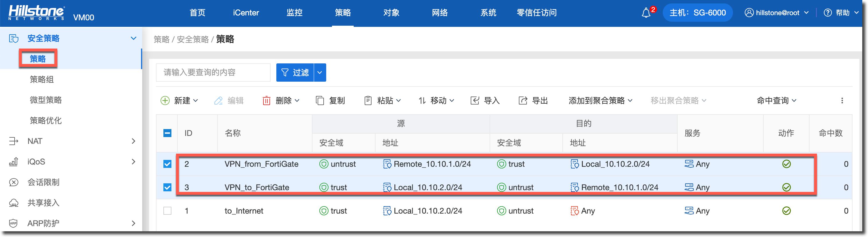
Task: Click action status icon for VPN_from_FortiGate
Action: (787, 164)
